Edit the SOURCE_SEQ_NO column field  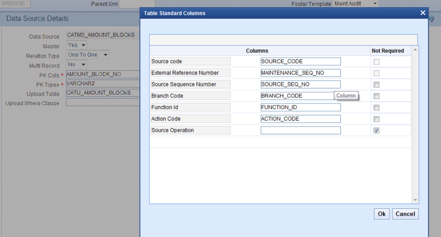(x=301, y=84)
